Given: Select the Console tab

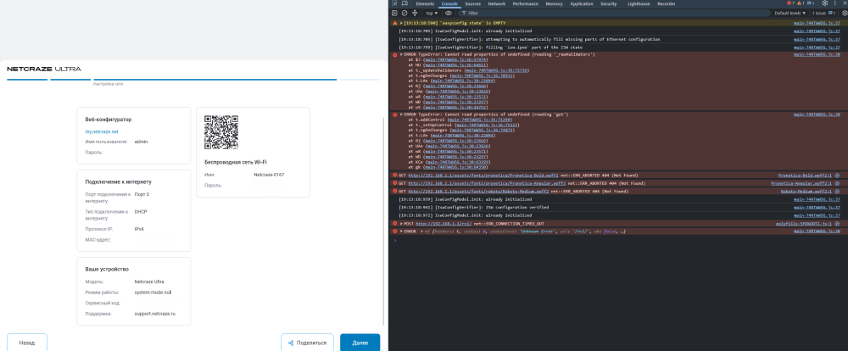Looking at the screenshot, I should [449, 3].
